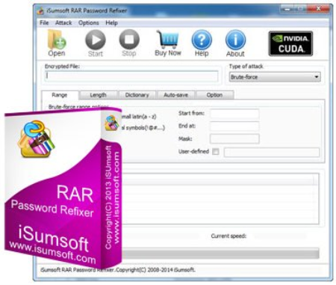Open the Help menu in the menu bar

click(111, 22)
